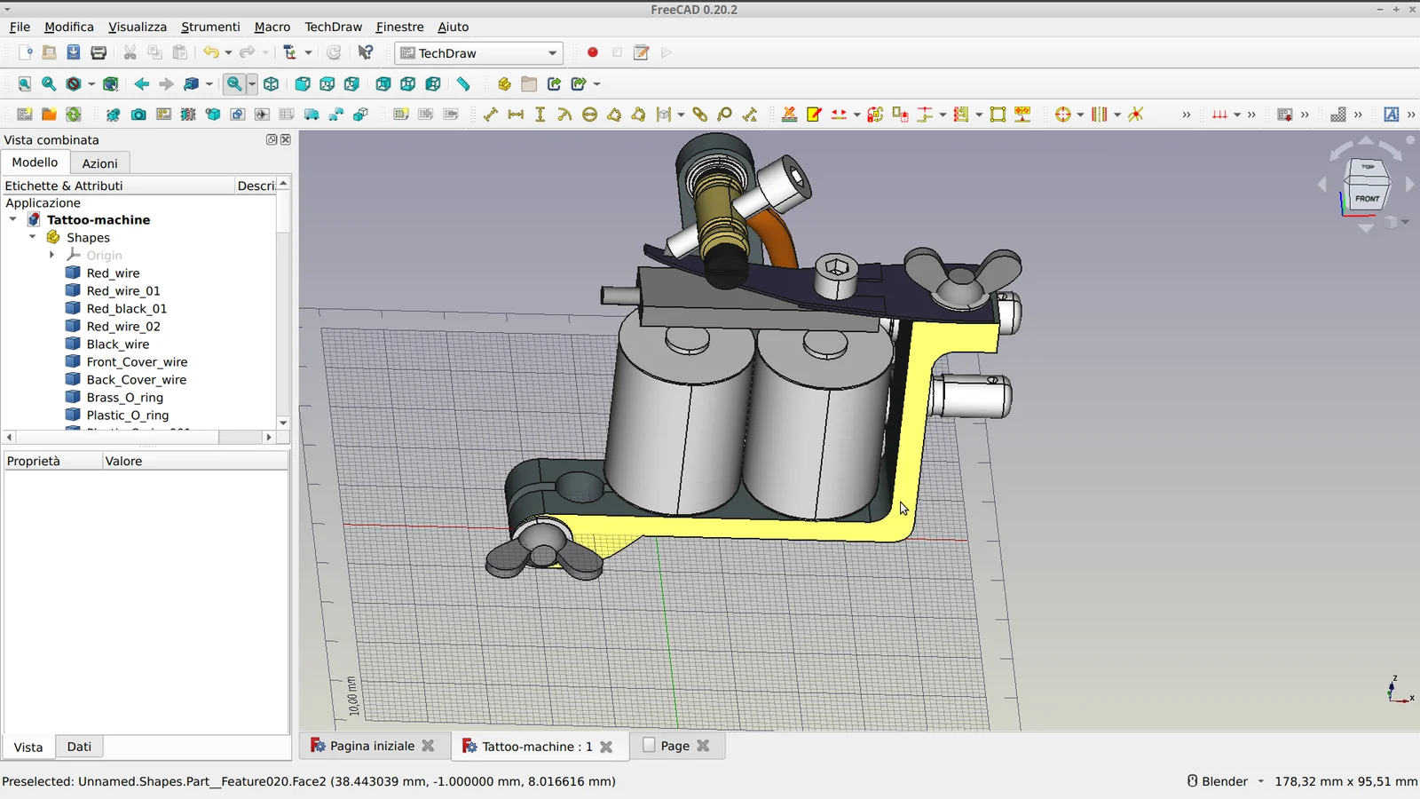
Task: Open the Macro menu
Action: point(272,27)
